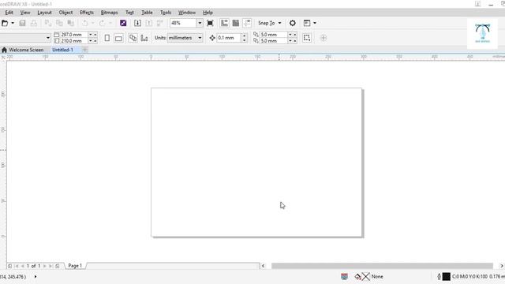
Task: Click the Full-screen preview icon
Action: [x=210, y=23]
